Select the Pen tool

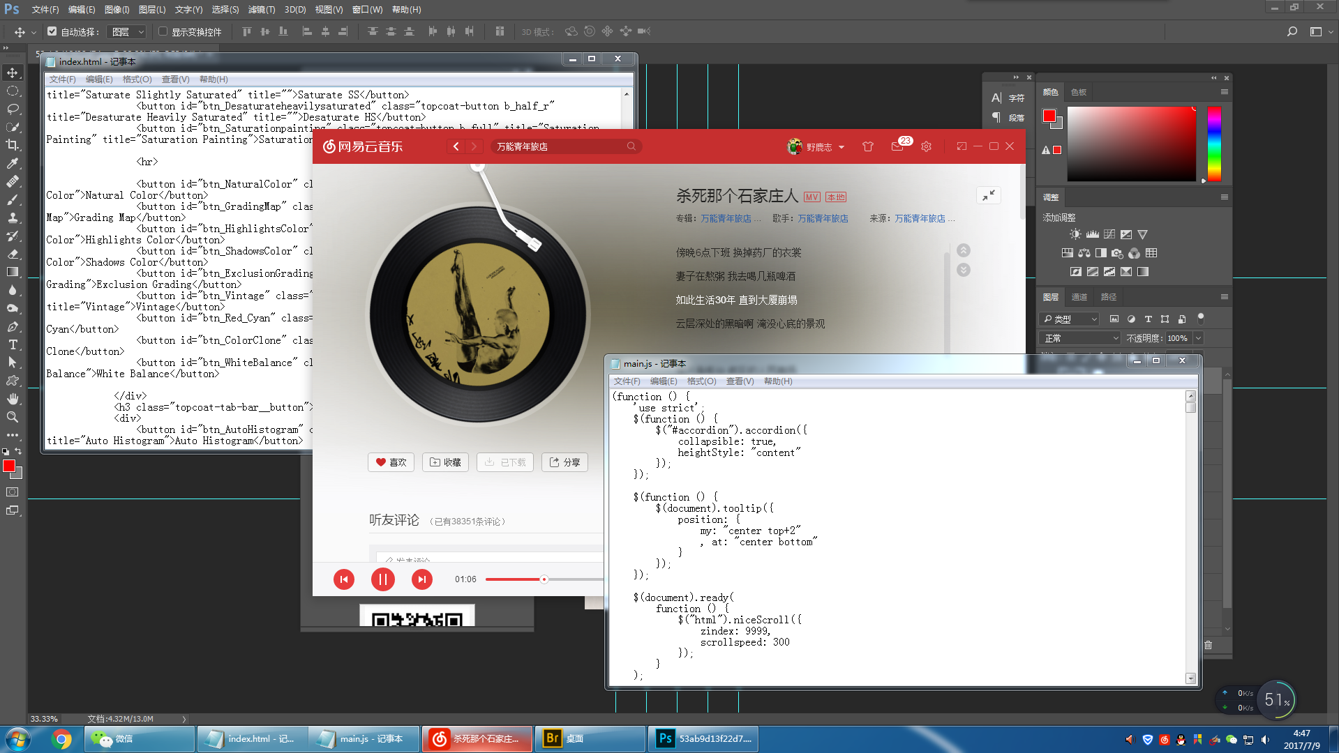click(x=13, y=326)
